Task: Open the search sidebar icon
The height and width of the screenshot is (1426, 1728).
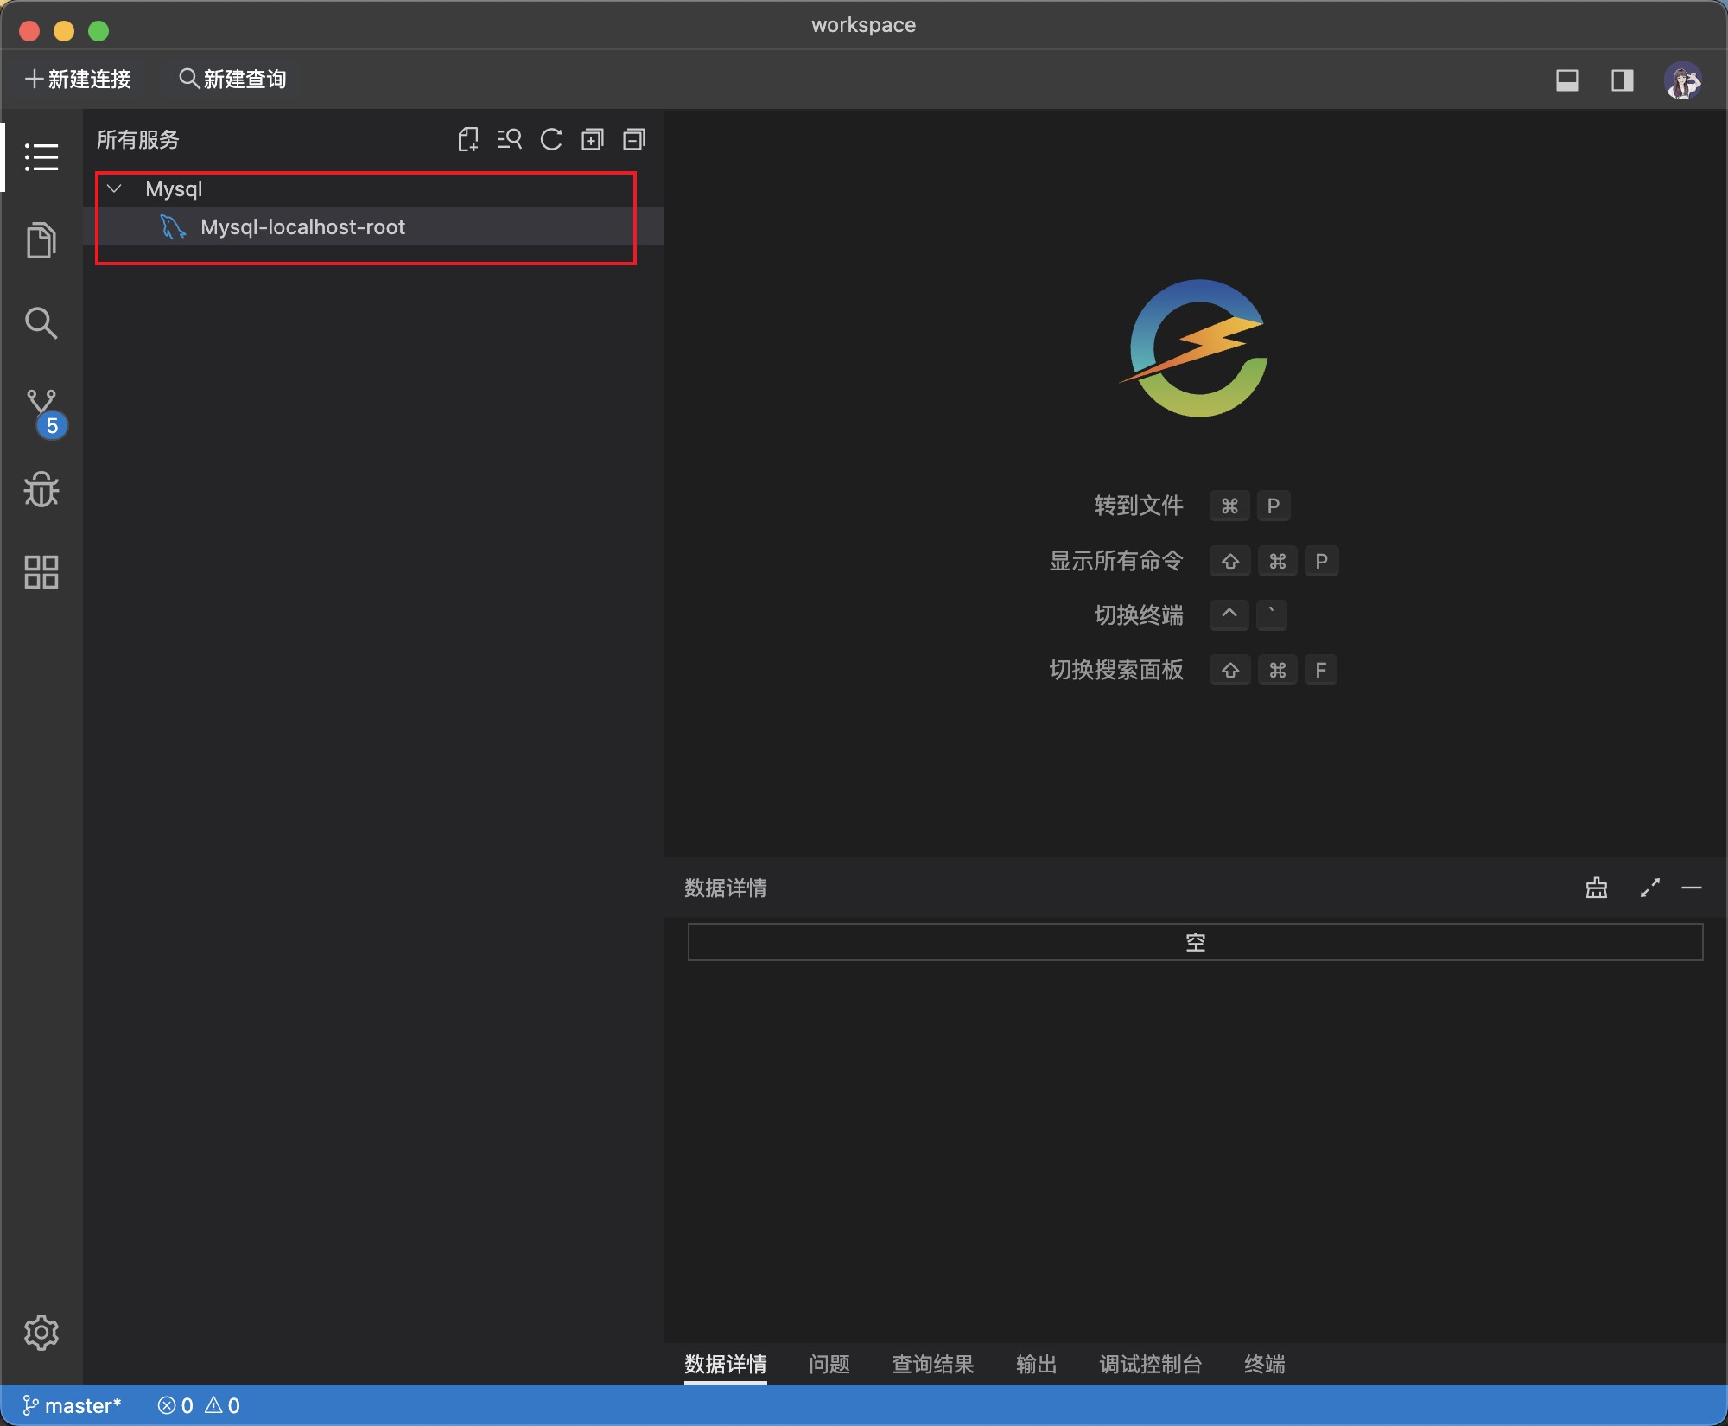Action: (x=41, y=322)
